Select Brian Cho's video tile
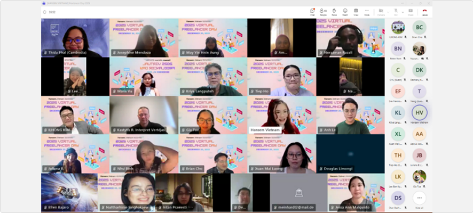 click(x=212, y=154)
